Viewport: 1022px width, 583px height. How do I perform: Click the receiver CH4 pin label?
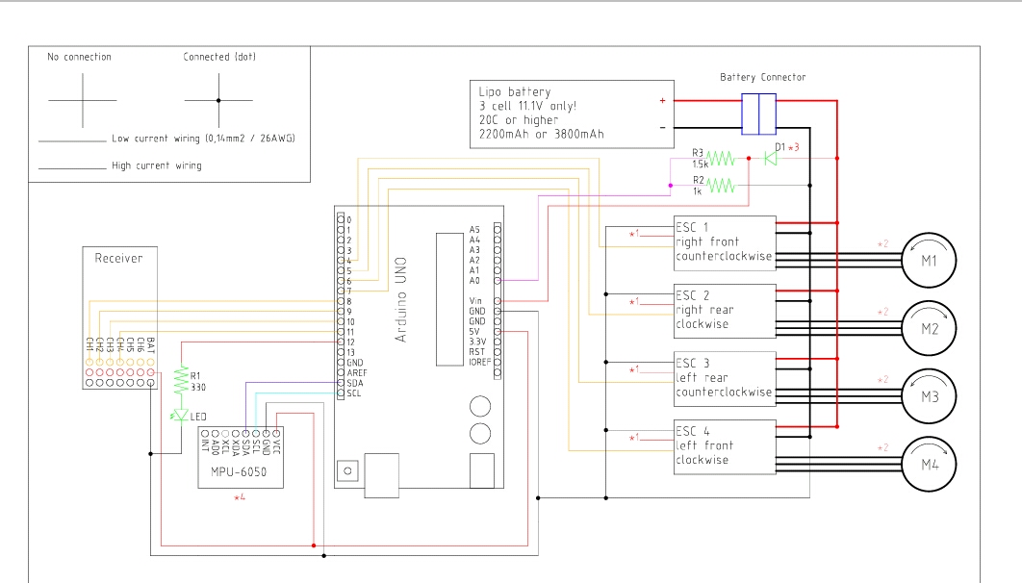[x=120, y=344]
